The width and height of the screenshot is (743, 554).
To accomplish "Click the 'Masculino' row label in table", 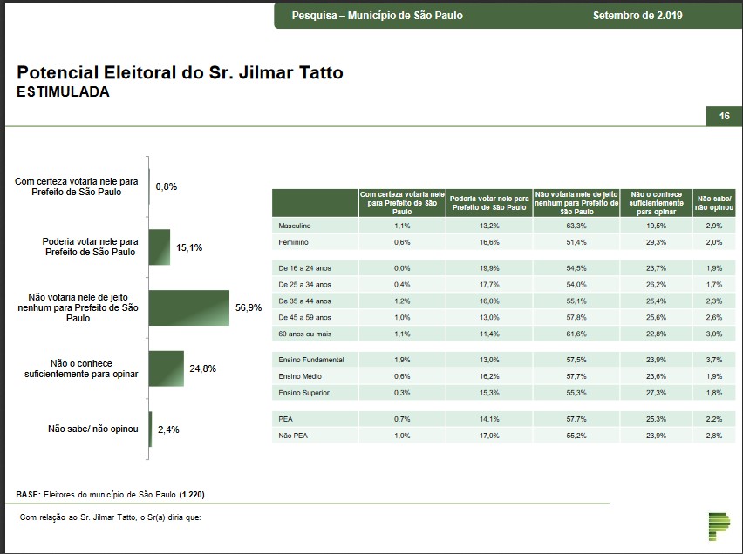I will pos(295,226).
